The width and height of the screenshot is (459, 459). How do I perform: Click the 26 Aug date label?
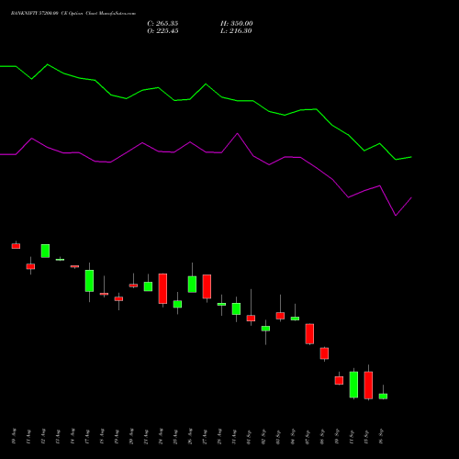coord(190,436)
